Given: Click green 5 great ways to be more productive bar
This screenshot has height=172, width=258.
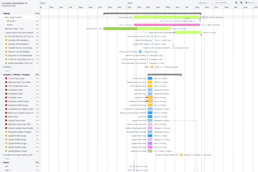Looking at the screenshot, I should point(188,32).
